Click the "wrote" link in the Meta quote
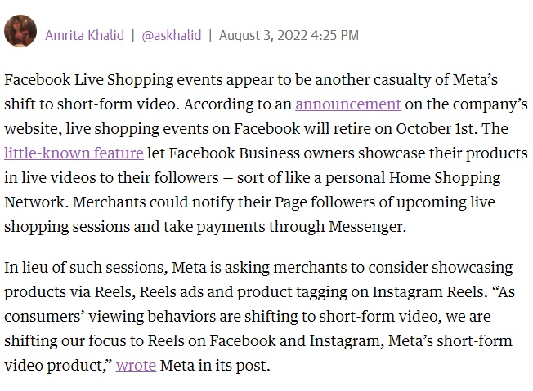This screenshot has height=391, width=533. click(x=136, y=365)
